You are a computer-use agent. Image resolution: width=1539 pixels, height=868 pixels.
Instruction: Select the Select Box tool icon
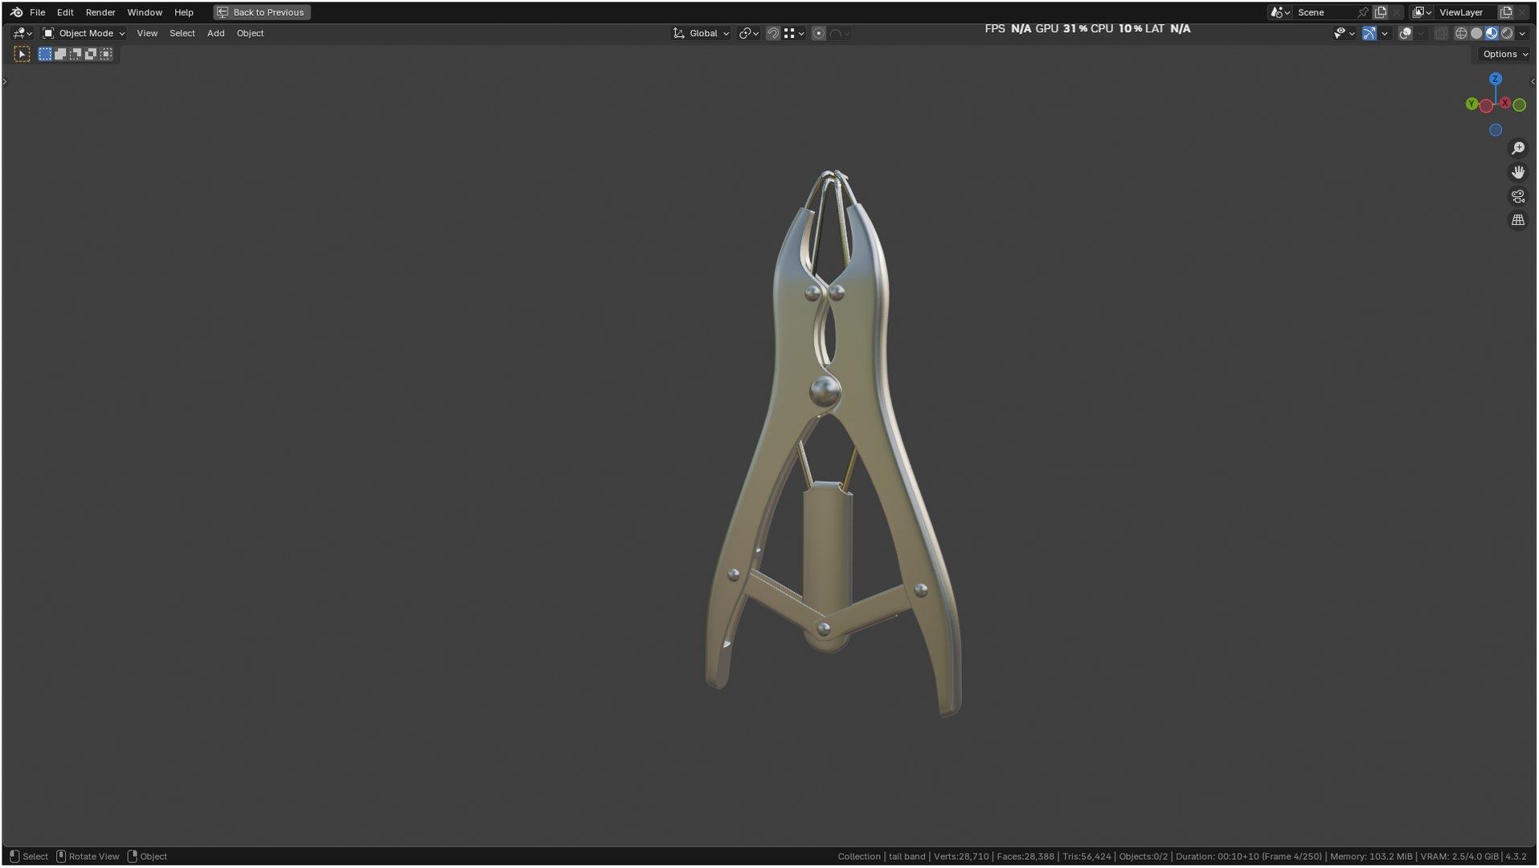[x=22, y=54]
